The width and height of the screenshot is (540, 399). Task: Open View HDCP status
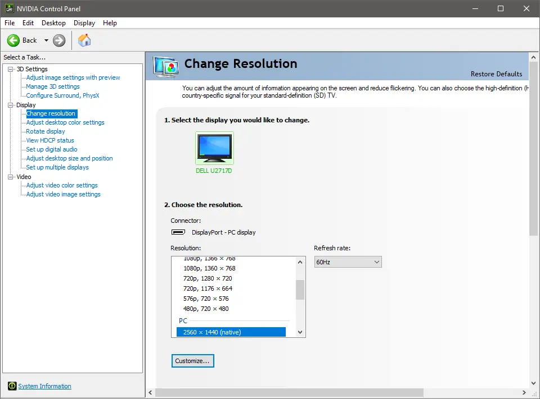50,140
